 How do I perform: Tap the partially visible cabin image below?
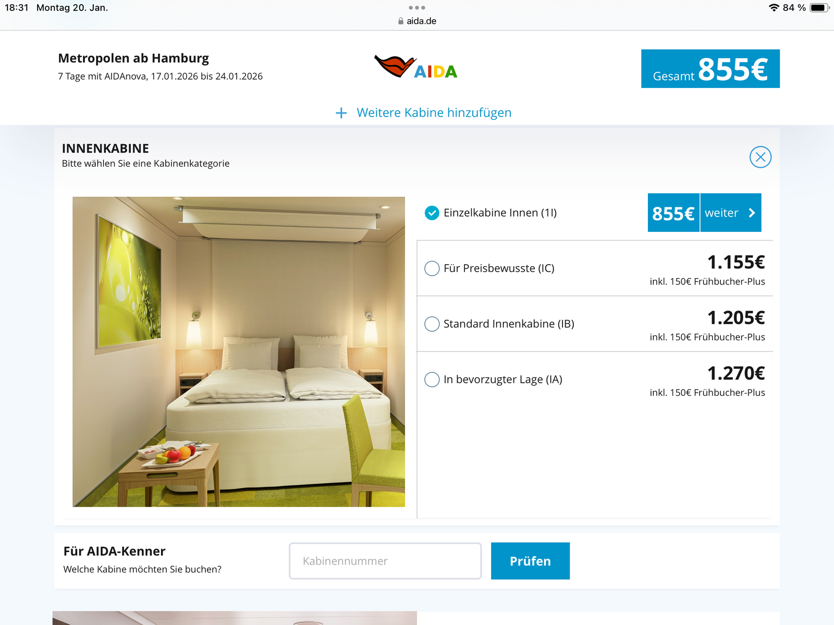click(235, 618)
